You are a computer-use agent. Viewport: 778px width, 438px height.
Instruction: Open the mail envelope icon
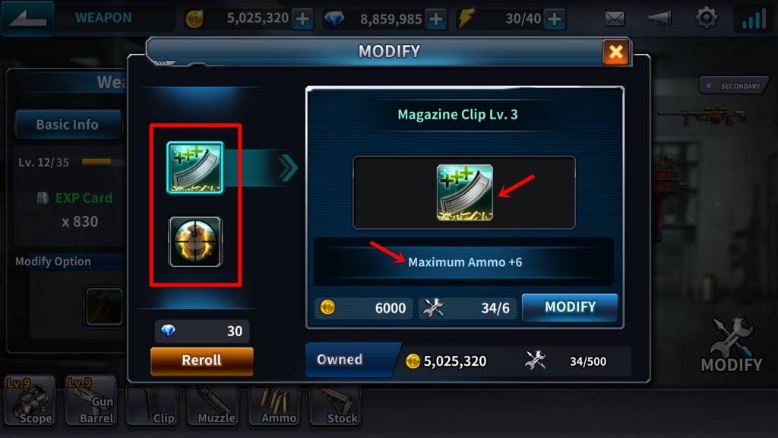[615, 19]
